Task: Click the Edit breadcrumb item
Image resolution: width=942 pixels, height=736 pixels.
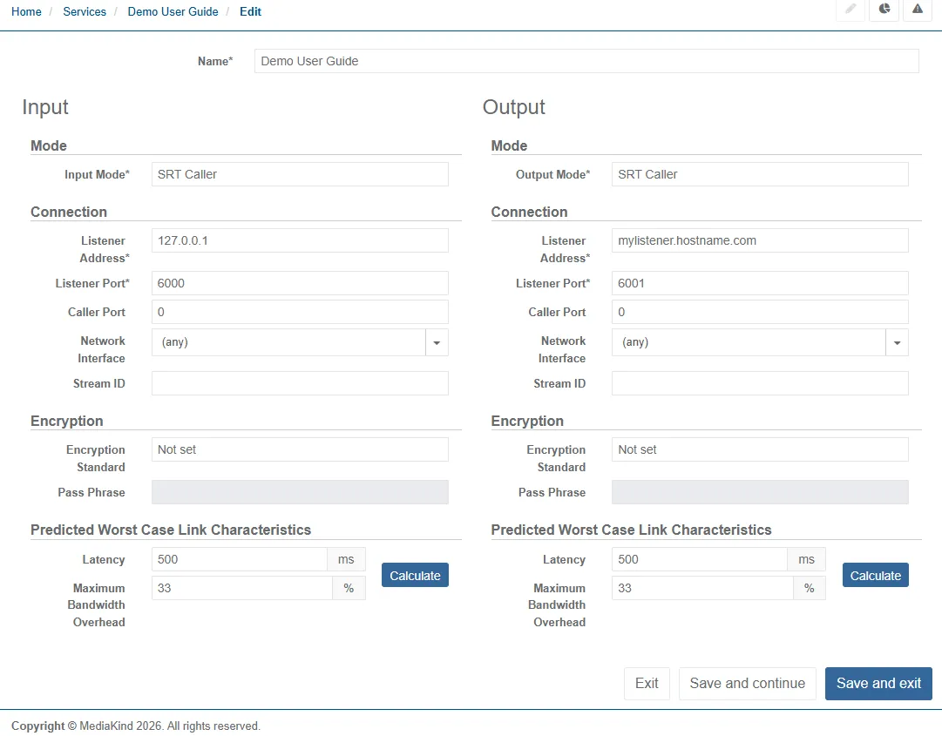Action: [250, 11]
